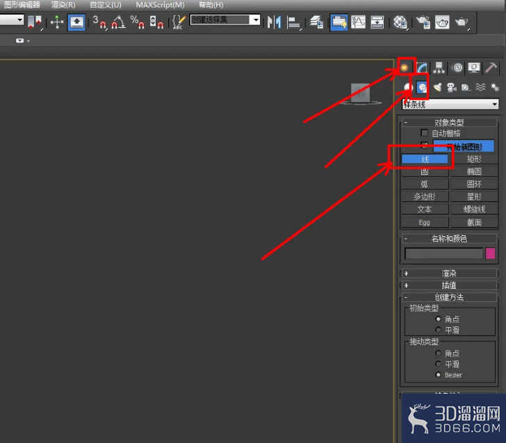Click the manipulate crosshair tool icon
This screenshot has height=443, width=506.
57,22
